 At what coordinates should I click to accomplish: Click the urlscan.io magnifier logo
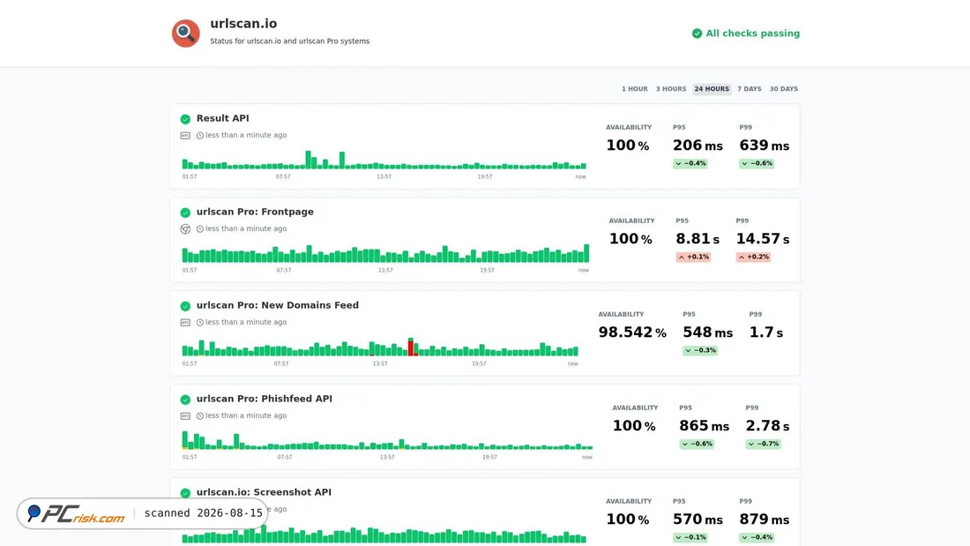pos(185,34)
